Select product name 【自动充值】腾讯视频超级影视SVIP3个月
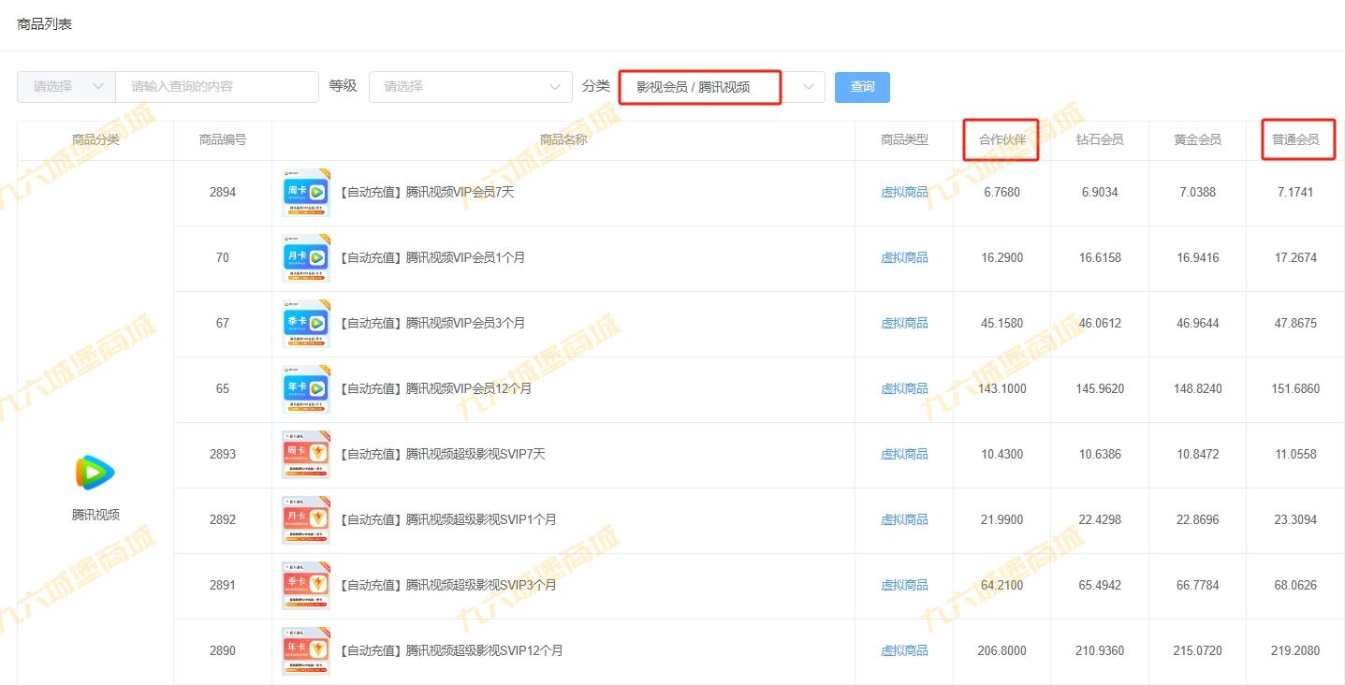Screen dimensions: 1345x685 tap(446, 585)
